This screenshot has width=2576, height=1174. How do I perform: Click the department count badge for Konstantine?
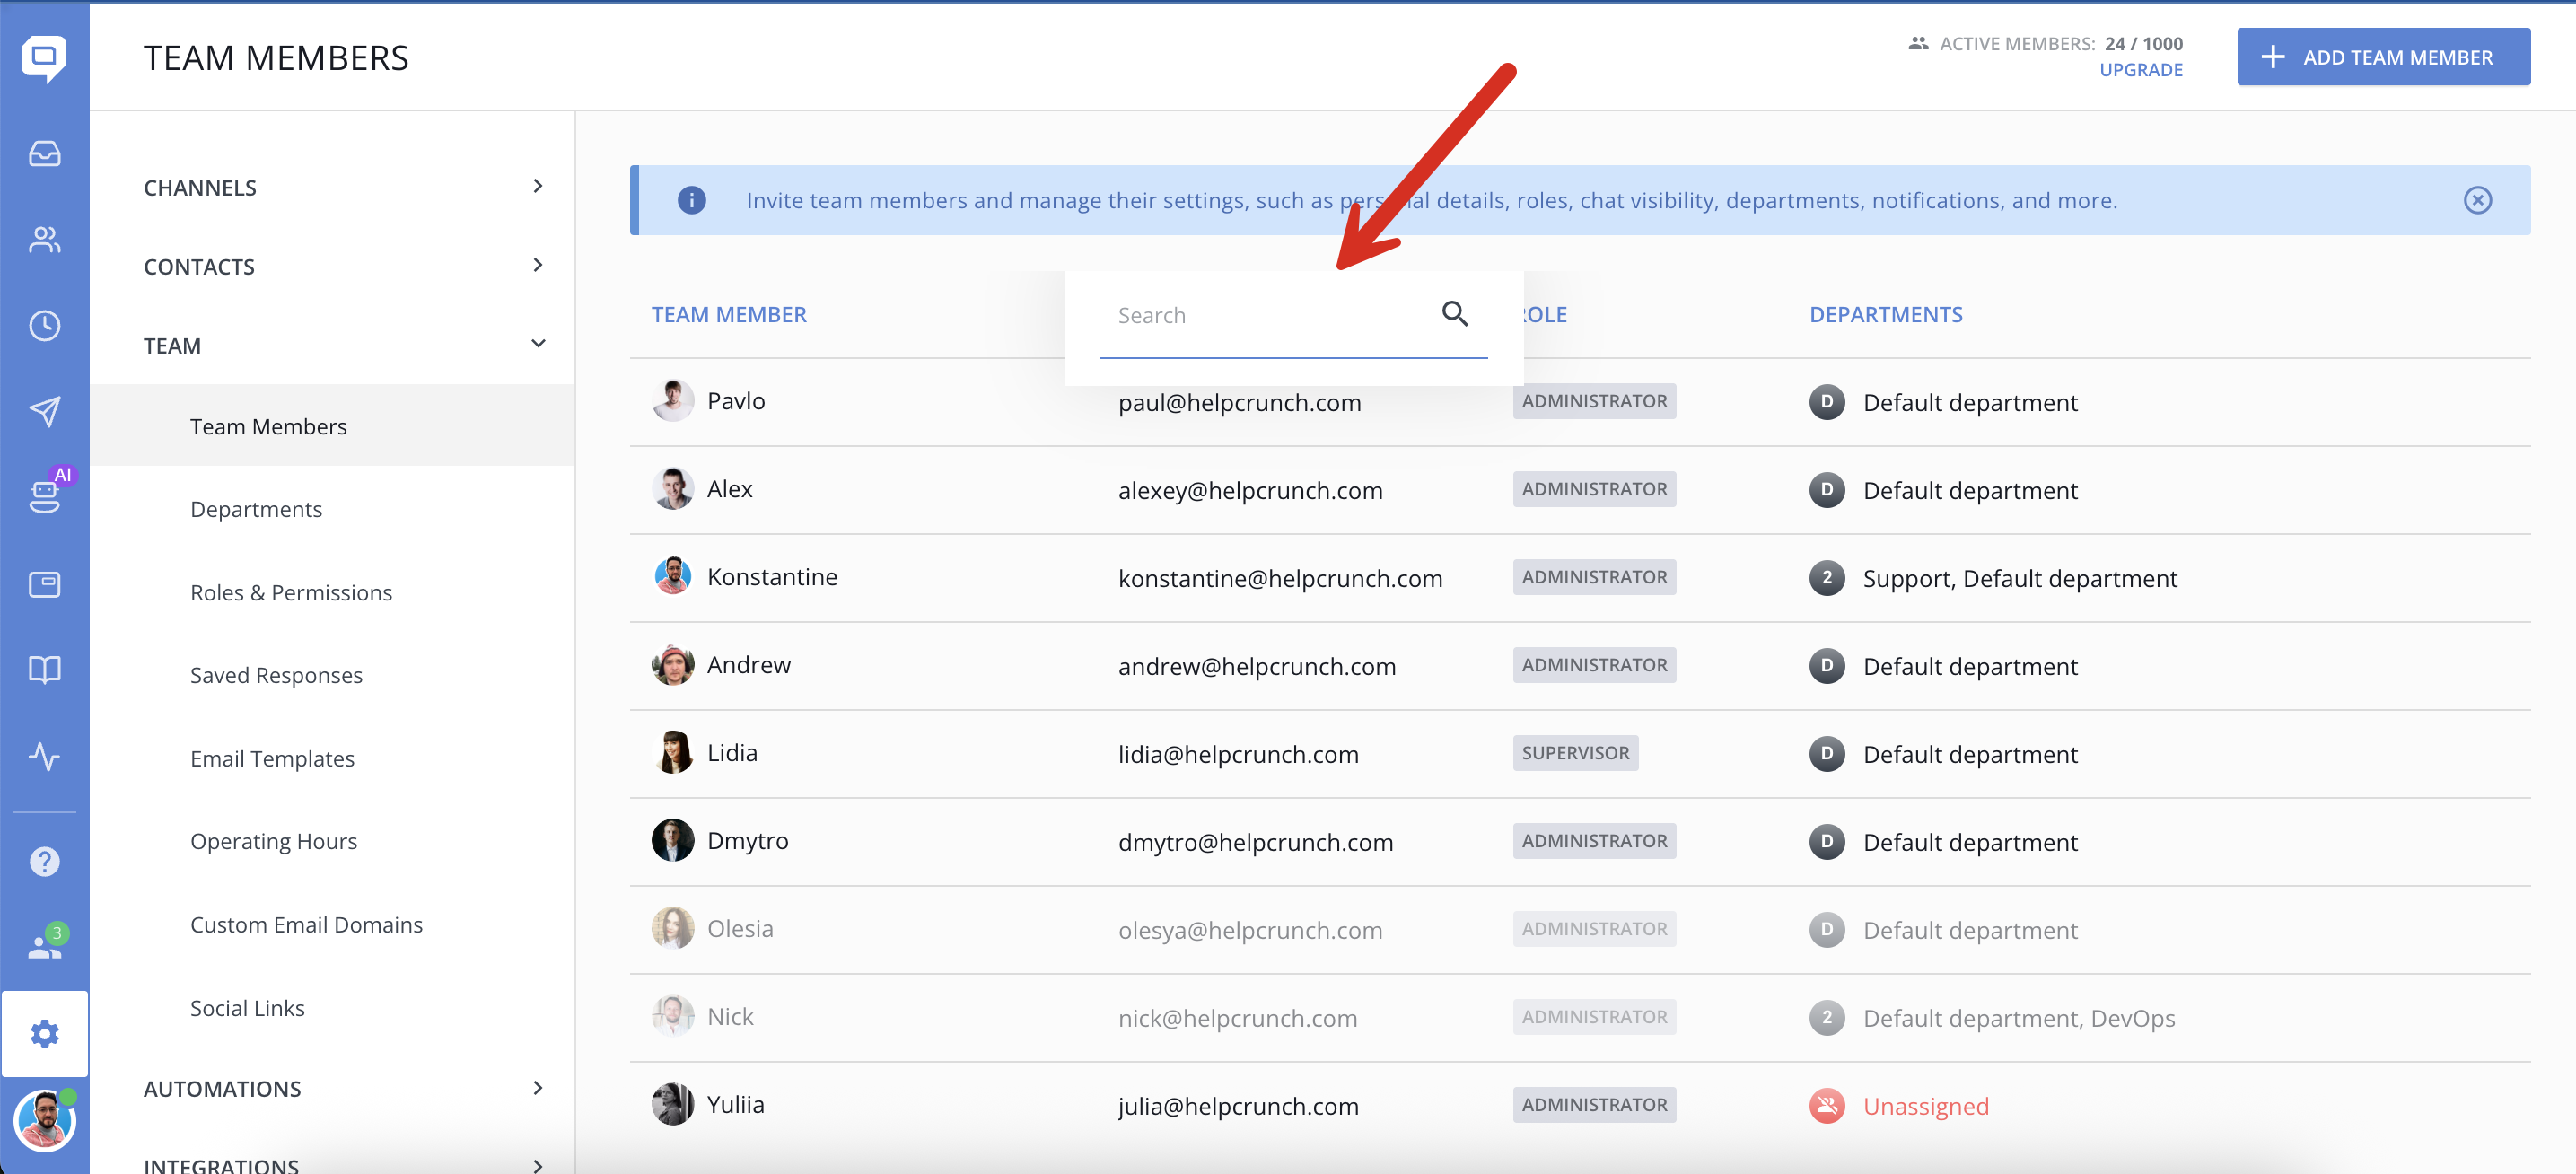pyautogui.click(x=1826, y=578)
